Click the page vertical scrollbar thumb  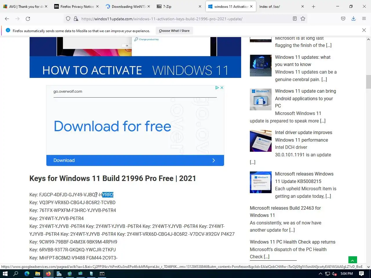[368, 82]
